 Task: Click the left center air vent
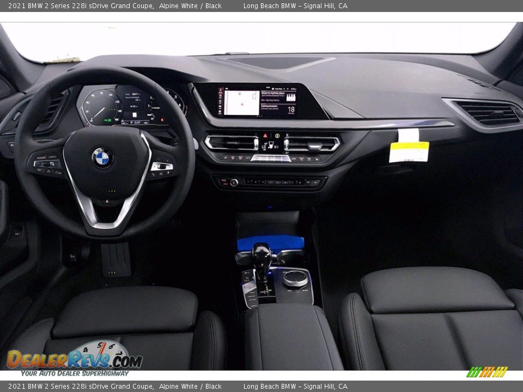click(231, 143)
